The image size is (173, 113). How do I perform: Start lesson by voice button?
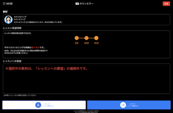point(44,105)
